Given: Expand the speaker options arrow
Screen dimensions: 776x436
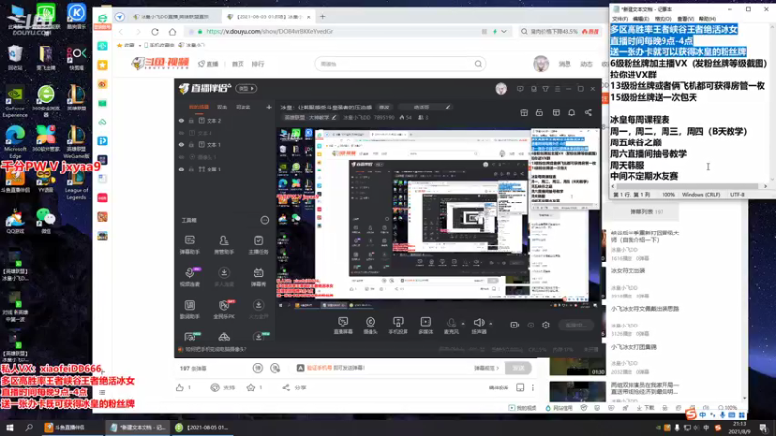Looking at the screenshot, I should click(x=491, y=324).
